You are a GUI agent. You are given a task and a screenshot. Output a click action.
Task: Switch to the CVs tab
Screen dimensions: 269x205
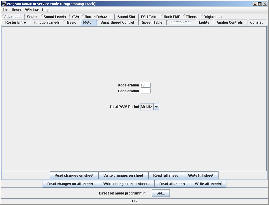pos(75,17)
